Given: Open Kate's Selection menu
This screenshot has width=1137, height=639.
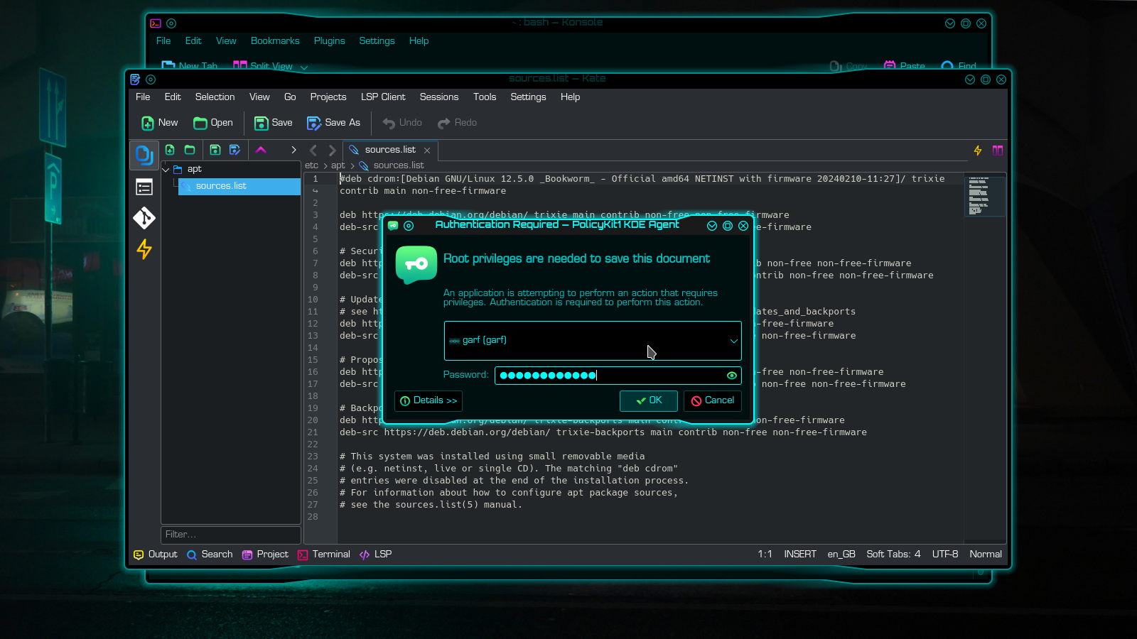Looking at the screenshot, I should click(215, 97).
